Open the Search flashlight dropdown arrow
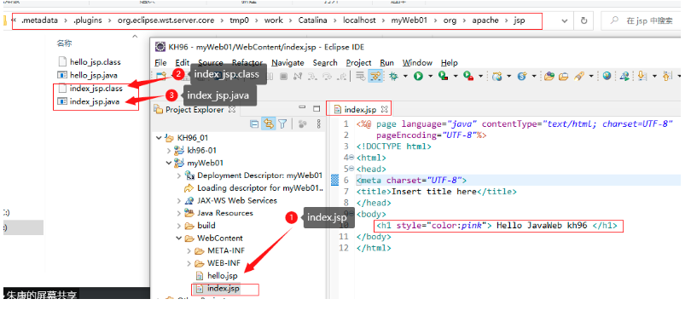The height and width of the screenshot is (322, 691). tap(591, 77)
